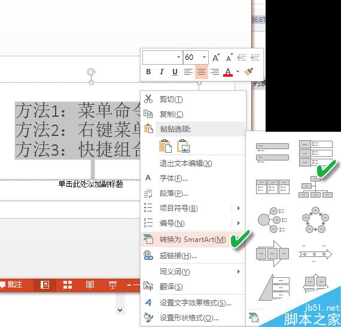Switch to Slide Sorter view icon
Screen dimensions: 341x327
pos(68,284)
